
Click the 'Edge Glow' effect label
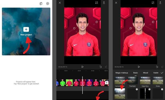tap(145, 86)
